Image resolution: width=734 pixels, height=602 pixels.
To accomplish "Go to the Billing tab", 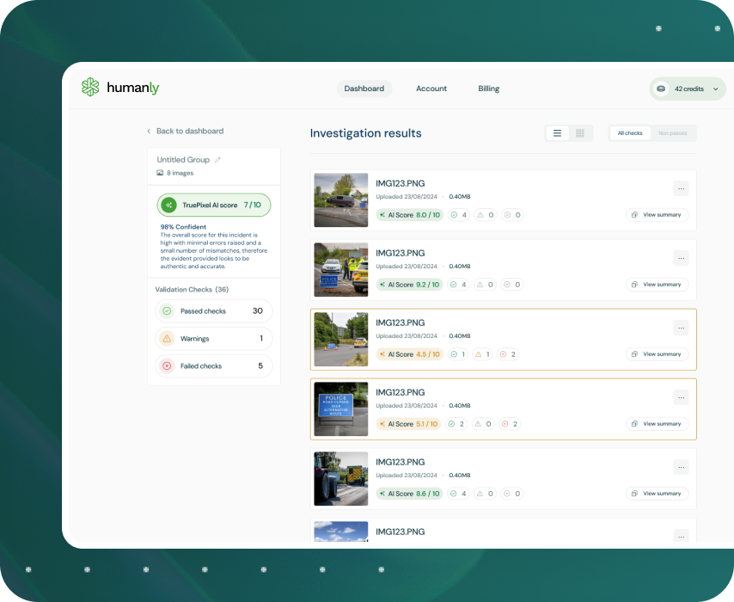I will 489,89.
